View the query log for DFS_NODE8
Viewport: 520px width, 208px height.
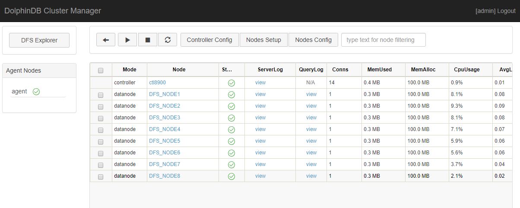pos(311,176)
